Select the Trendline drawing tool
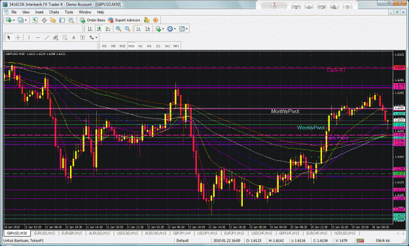 coord(46,37)
